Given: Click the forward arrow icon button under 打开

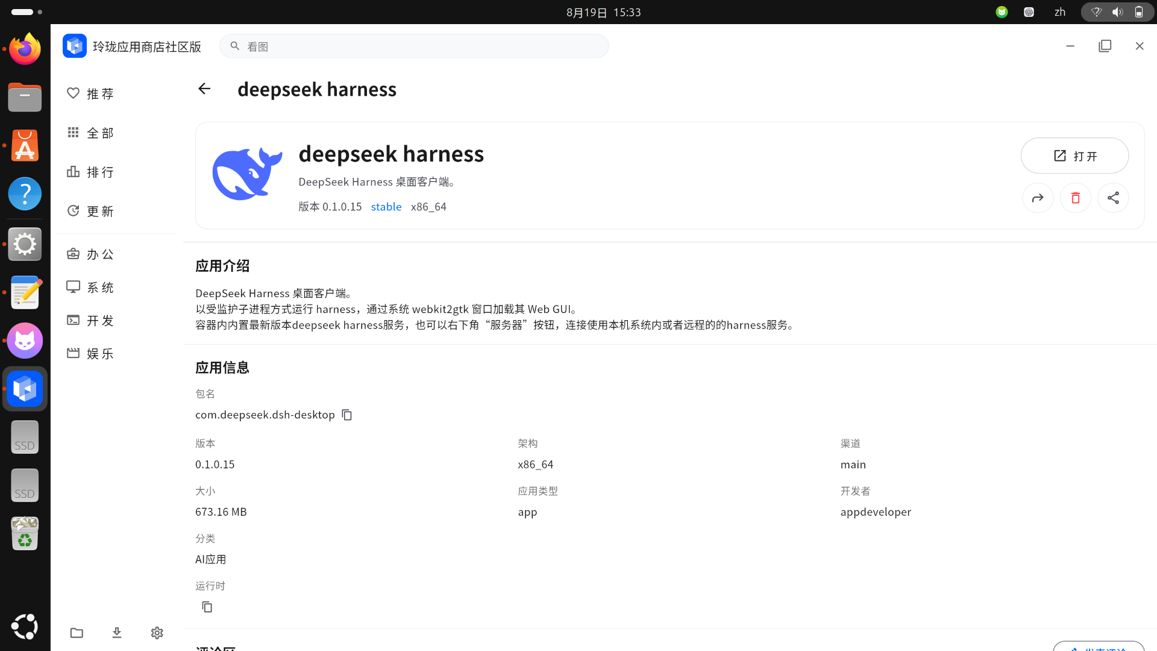Looking at the screenshot, I should point(1038,198).
